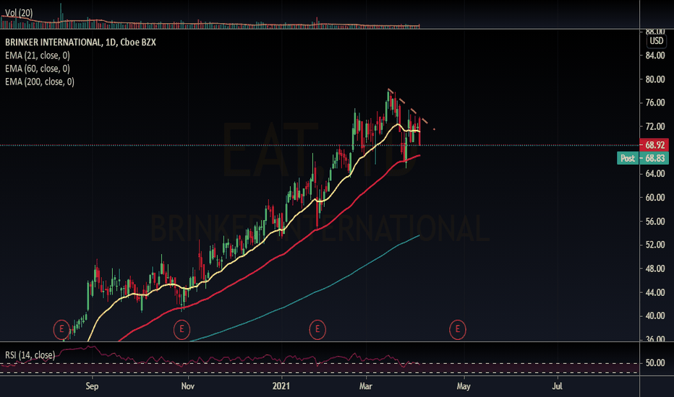This screenshot has width=674, height=397.
Task: Click the Post 68.83 post-market price label
Action: pyautogui.click(x=643, y=158)
